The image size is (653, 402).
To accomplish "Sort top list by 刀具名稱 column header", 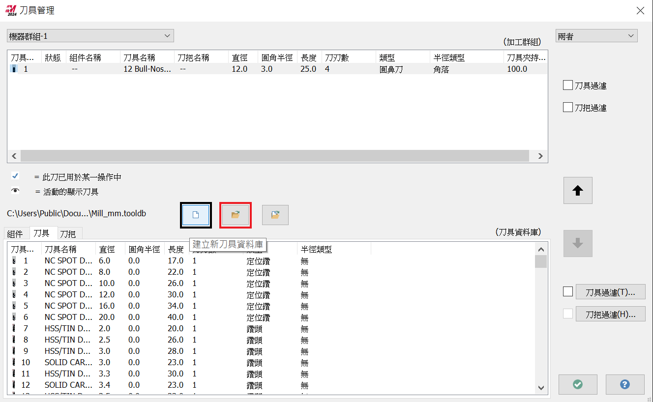I will (x=147, y=57).
